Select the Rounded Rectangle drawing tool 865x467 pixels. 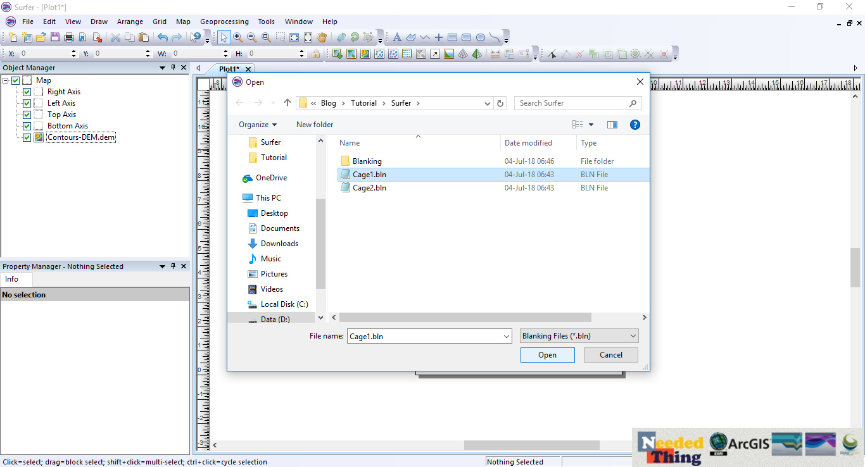click(467, 37)
